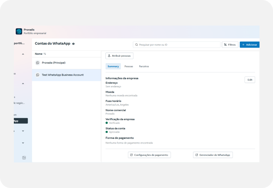The image size is (273, 188).
Task: Click the sort arrows next to Nome
Action: click(45, 54)
